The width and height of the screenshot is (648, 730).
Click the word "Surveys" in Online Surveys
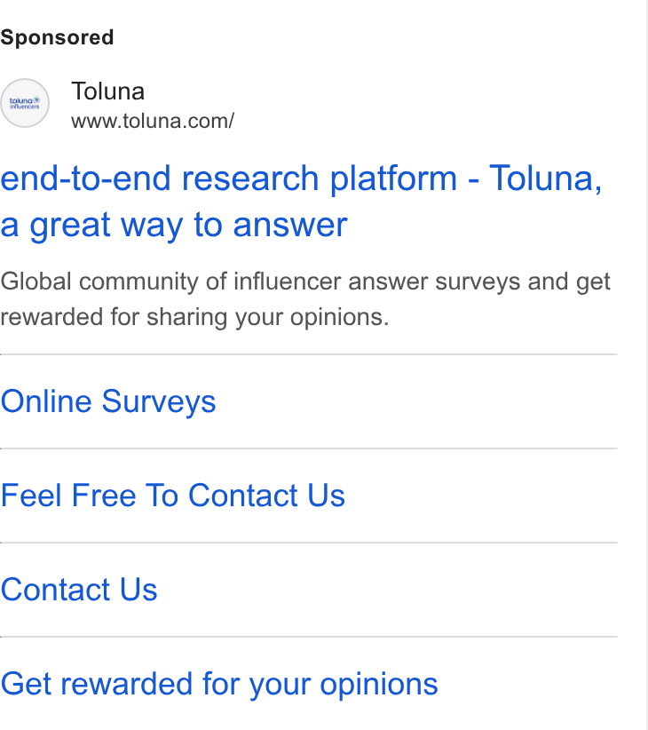click(159, 401)
